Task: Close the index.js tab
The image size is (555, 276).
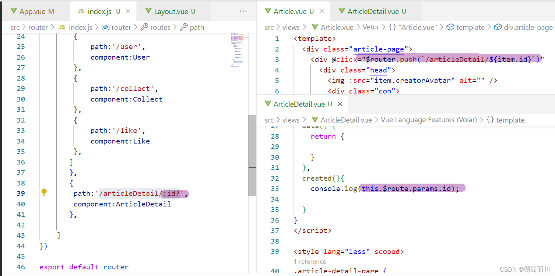Action: pos(128,11)
